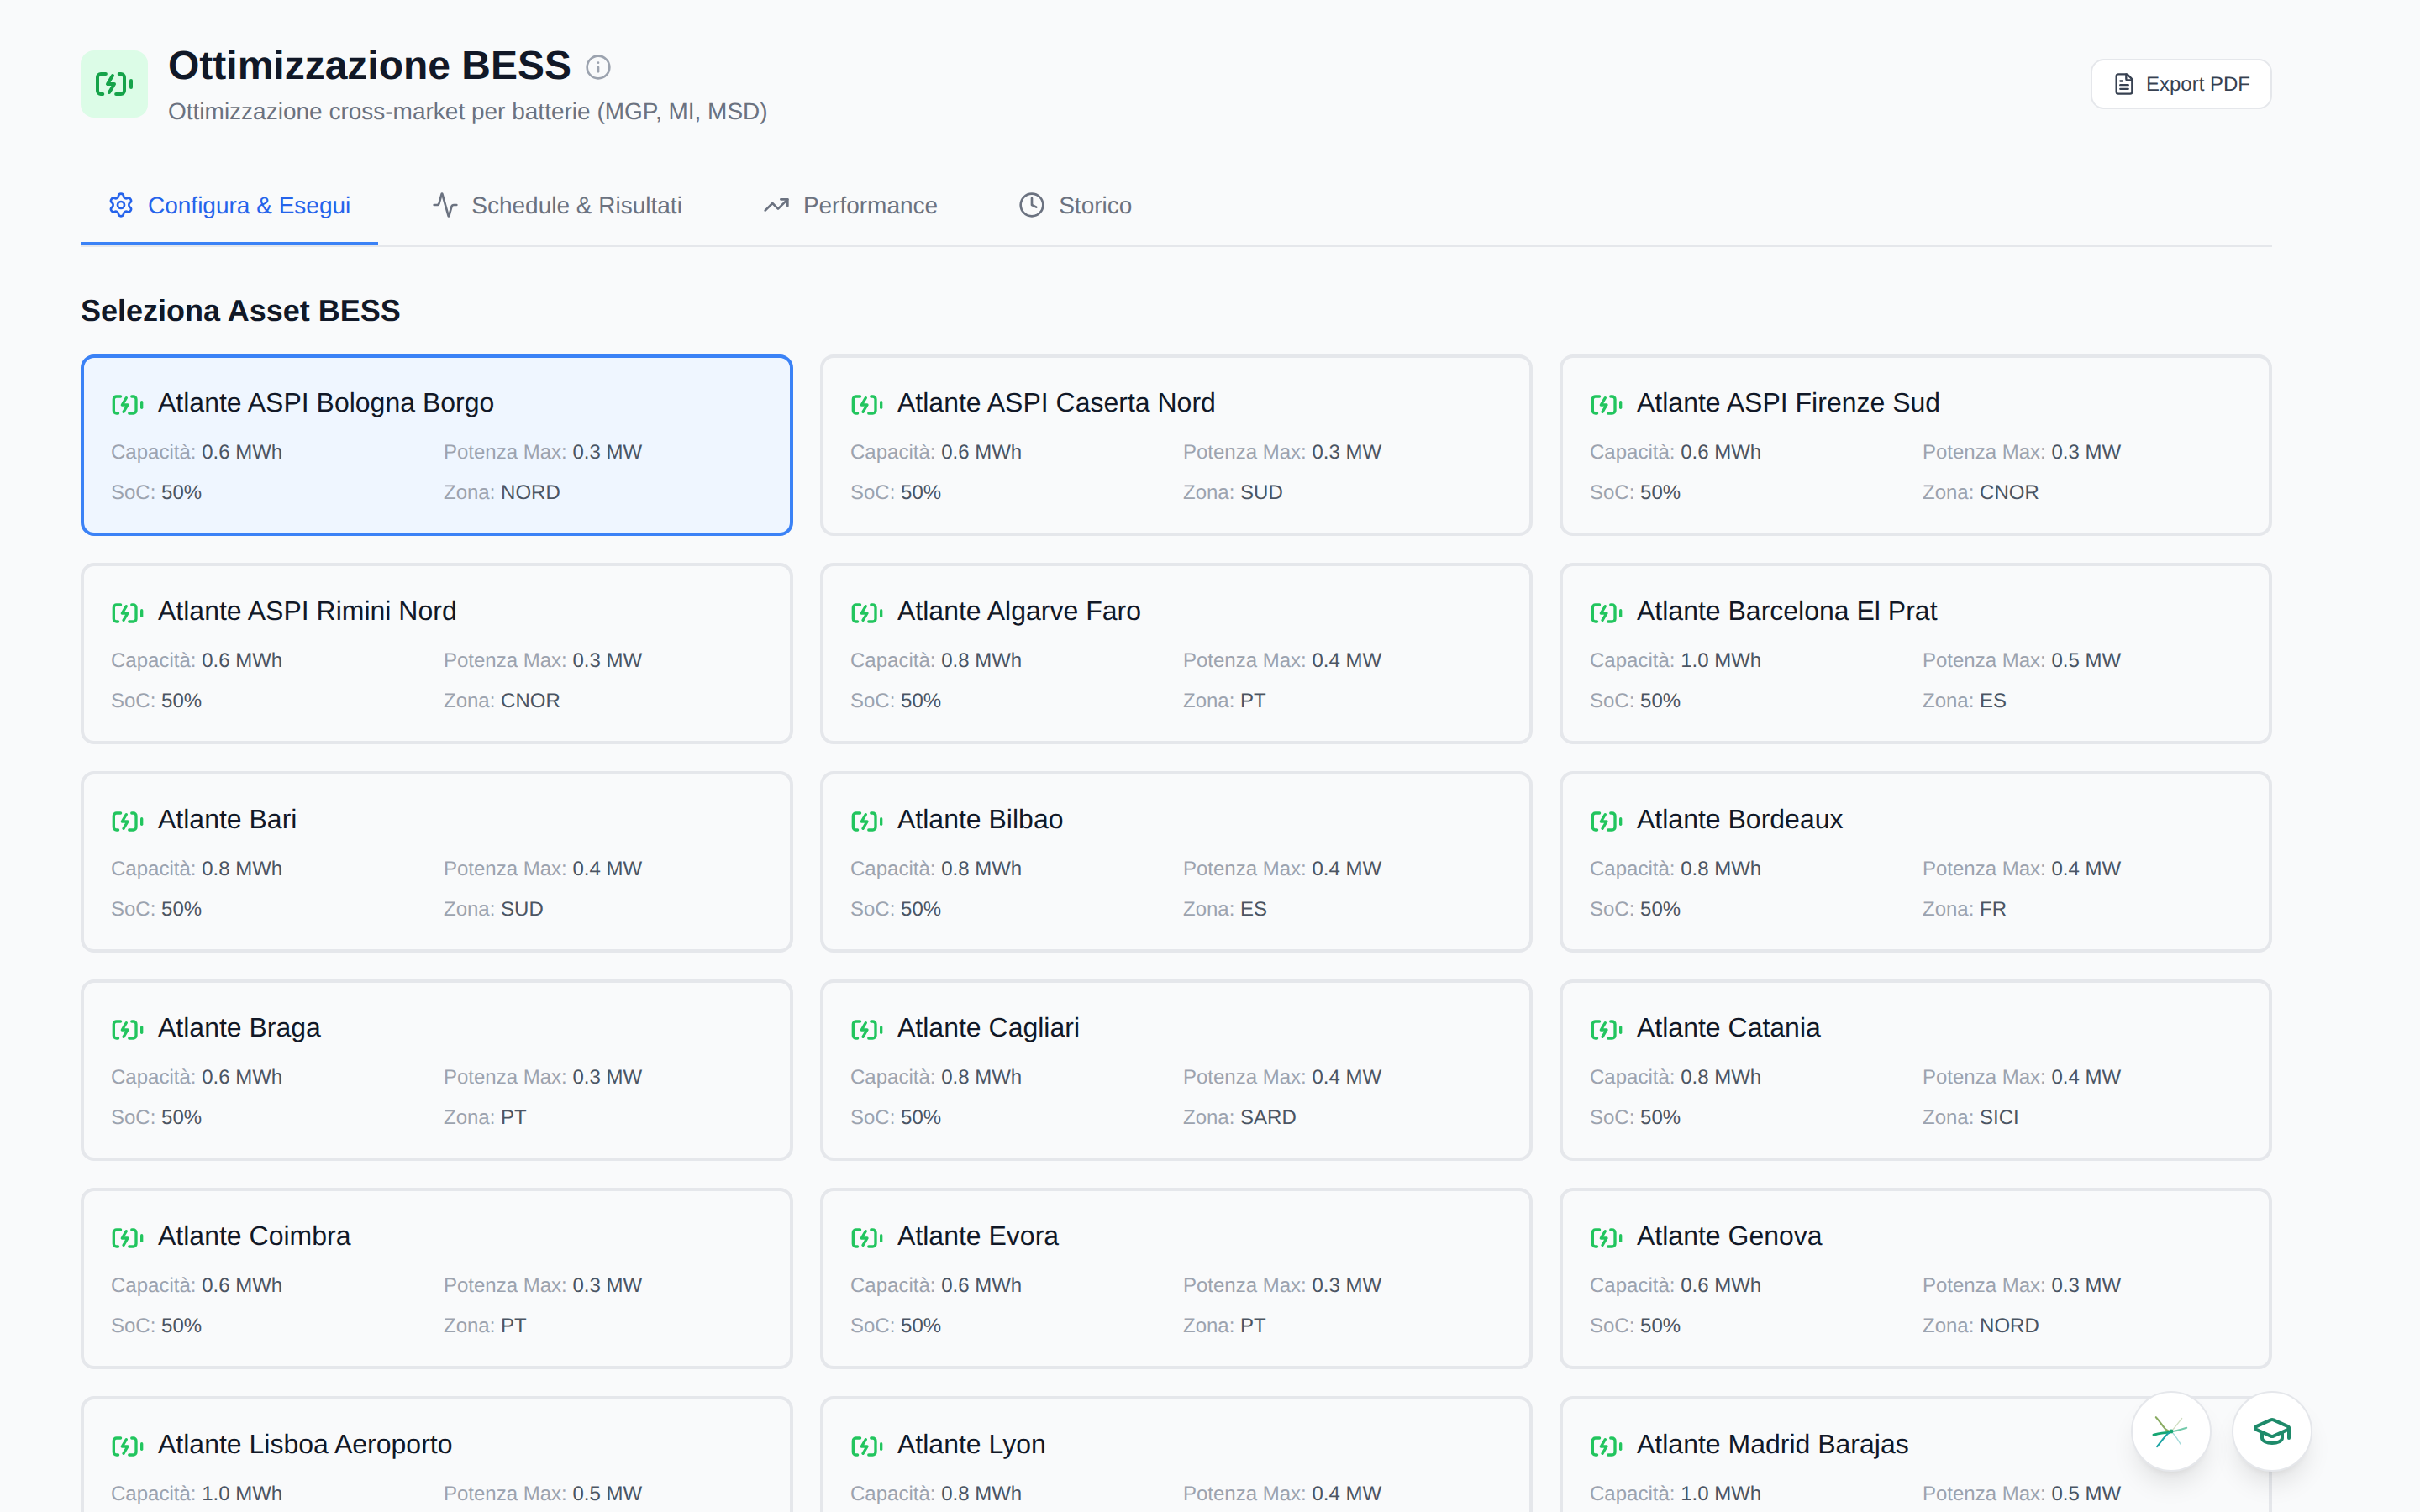
Task: Select the Atlante Barcelona El Prat card title
Action: (1787, 611)
